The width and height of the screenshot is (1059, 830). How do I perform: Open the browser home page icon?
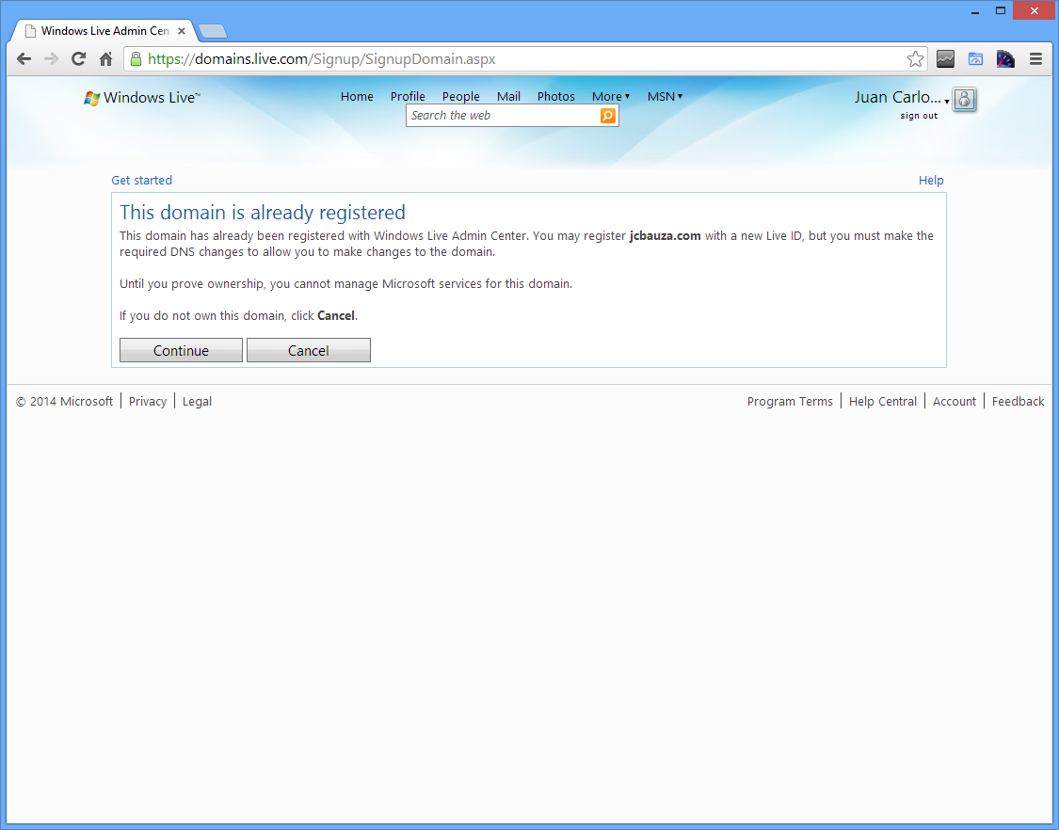pyautogui.click(x=106, y=59)
